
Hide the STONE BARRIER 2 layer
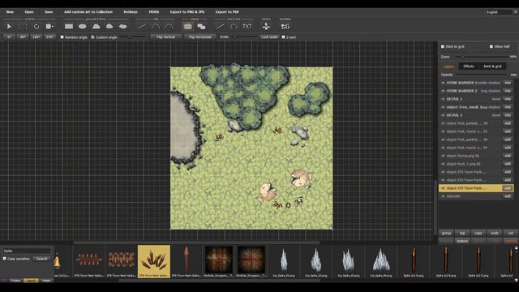[443, 91]
